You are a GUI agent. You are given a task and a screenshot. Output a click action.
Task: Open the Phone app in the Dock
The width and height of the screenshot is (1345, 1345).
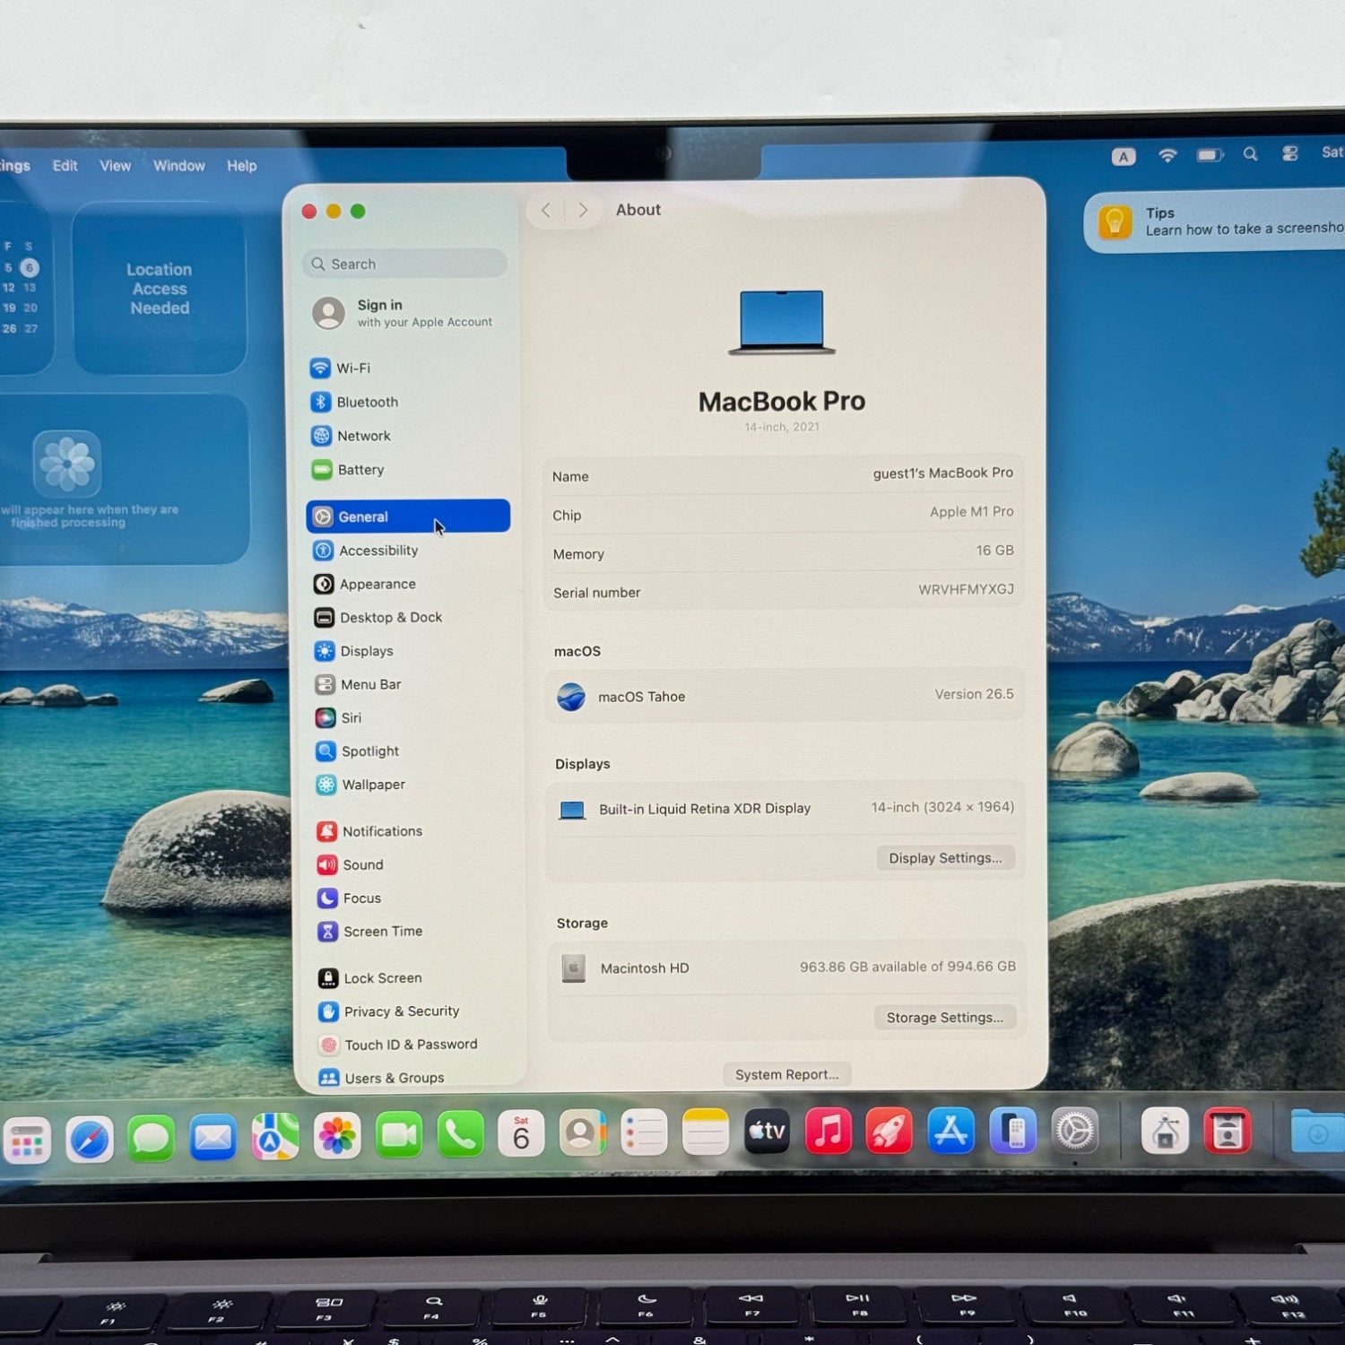click(461, 1135)
